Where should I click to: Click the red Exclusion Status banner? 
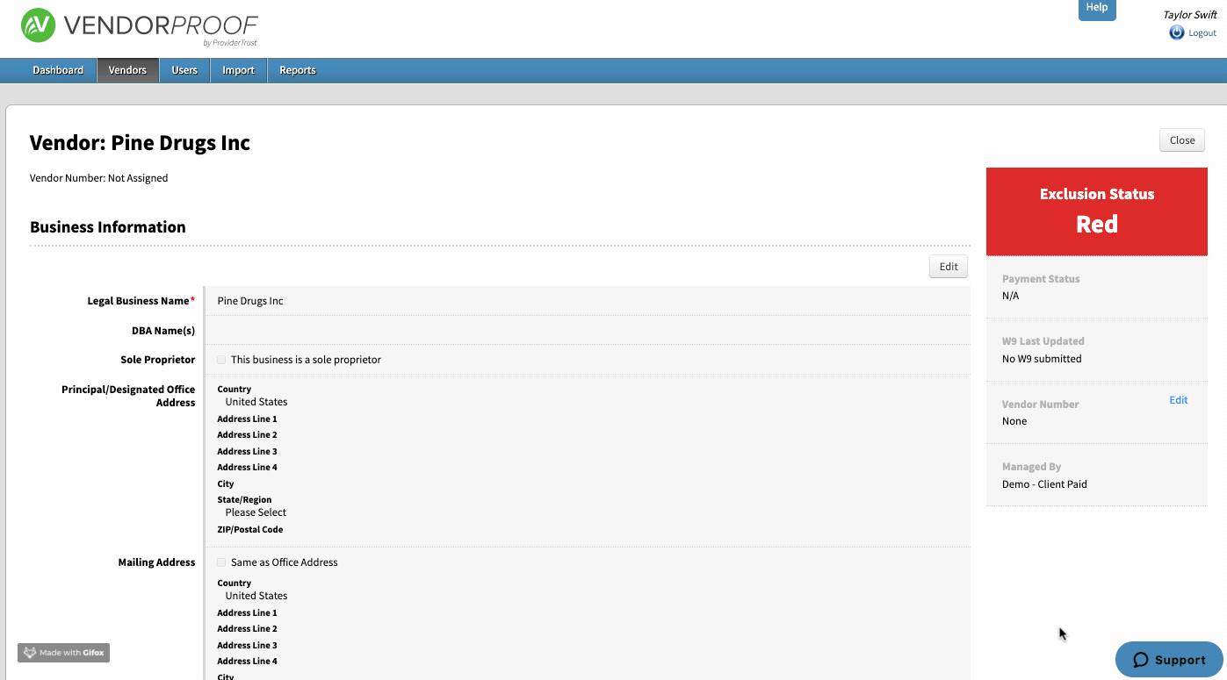point(1096,211)
